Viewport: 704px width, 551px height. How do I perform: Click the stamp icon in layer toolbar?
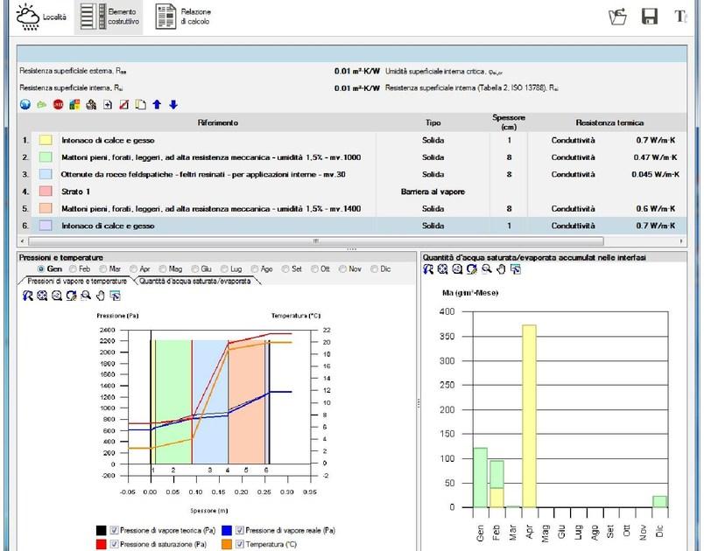point(91,105)
